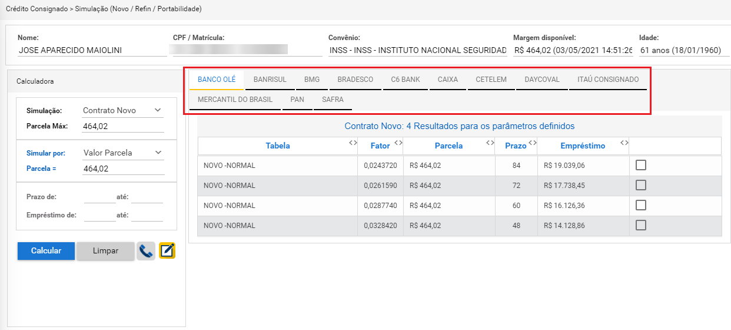The image size is (731, 330).
Task: Open the ITAÚ CONSIGNADO tab
Action: [x=608, y=80]
